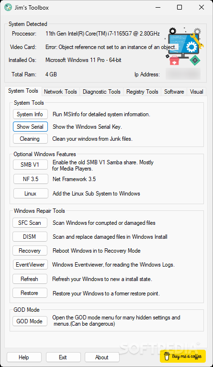Click the 'Net Framework 3.5' description text
The width and height of the screenshot is (213, 367).
pyautogui.click(x=74, y=179)
